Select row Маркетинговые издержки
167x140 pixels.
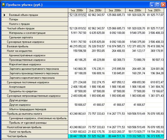tap(35, 64)
